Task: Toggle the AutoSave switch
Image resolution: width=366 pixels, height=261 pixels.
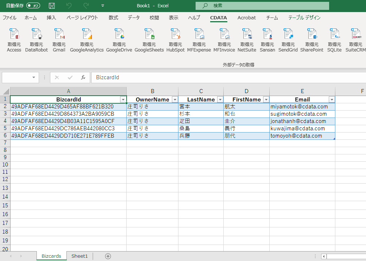Action: click(x=33, y=6)
